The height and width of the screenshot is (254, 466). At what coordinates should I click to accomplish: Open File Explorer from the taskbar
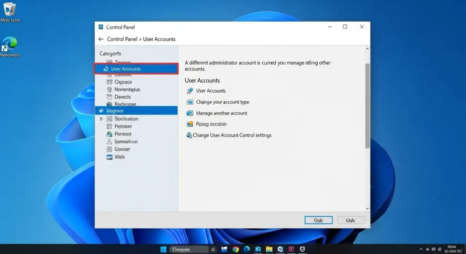pyautogui.click(x=269, y=249)
